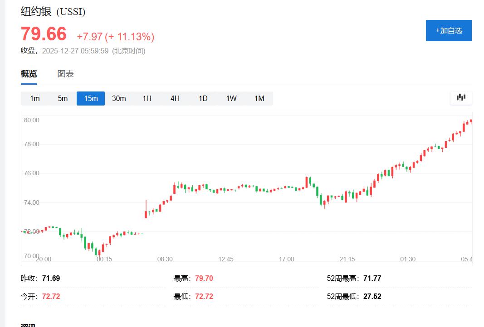Click the 79.66 current price
484x327 pixels.
(44, 34)
